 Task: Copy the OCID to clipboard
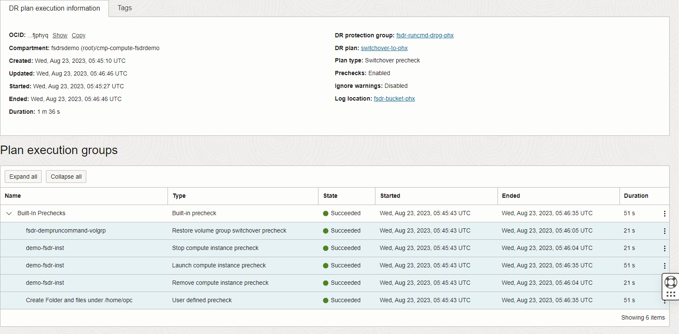coord(79,35)
